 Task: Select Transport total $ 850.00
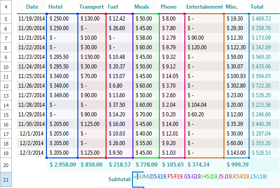pyautogui.click(x=92, y=165)
